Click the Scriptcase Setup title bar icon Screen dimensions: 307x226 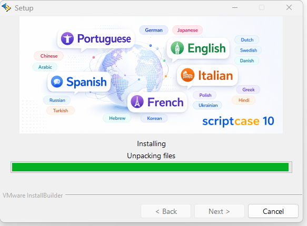pyautogui.click(x=6, y=7)
